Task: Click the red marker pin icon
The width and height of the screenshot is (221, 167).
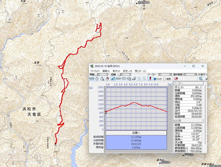Action: point(150,79)
